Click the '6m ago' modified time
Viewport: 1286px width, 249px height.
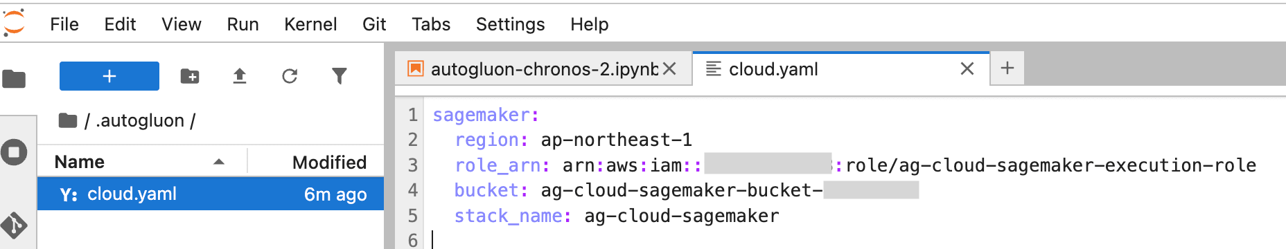coord(335,194)
